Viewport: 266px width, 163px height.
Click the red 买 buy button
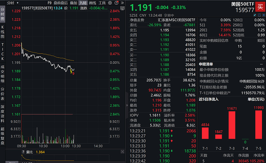click(260, 7)
